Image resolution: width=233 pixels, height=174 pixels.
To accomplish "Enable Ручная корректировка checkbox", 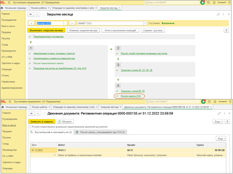I will (30, 127).
